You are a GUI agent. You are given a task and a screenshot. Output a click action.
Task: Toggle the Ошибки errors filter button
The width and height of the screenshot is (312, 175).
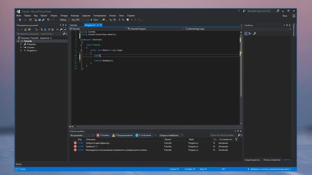point(103,135)
